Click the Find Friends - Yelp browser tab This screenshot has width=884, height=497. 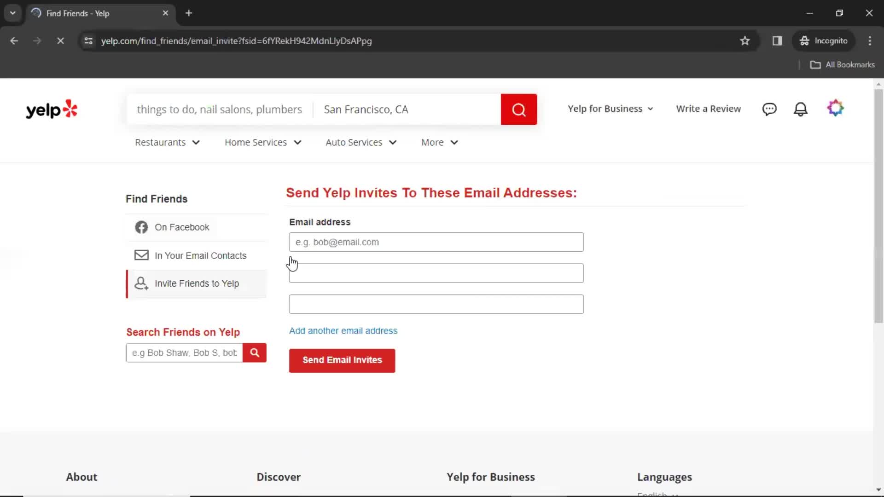tap(100, 13)
